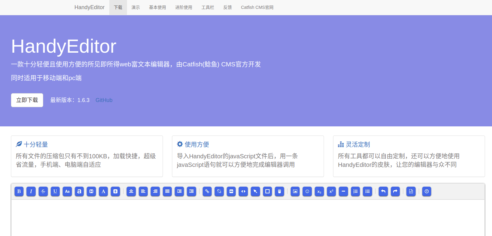Open the GitHub link
Screen dimensions: 492x236
[104, 100]
